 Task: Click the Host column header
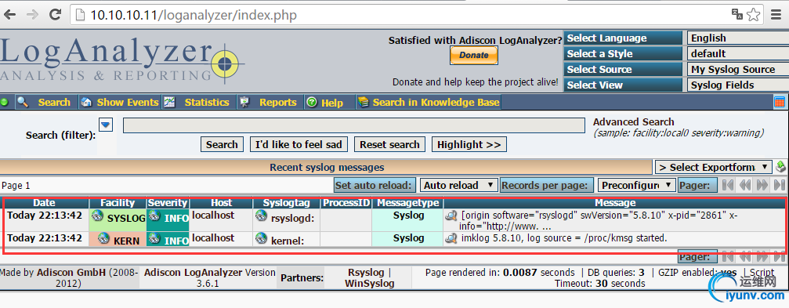coord(222,203)
